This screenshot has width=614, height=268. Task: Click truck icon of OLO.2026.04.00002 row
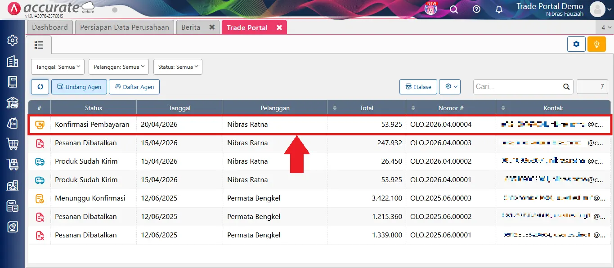pos(40,161)
